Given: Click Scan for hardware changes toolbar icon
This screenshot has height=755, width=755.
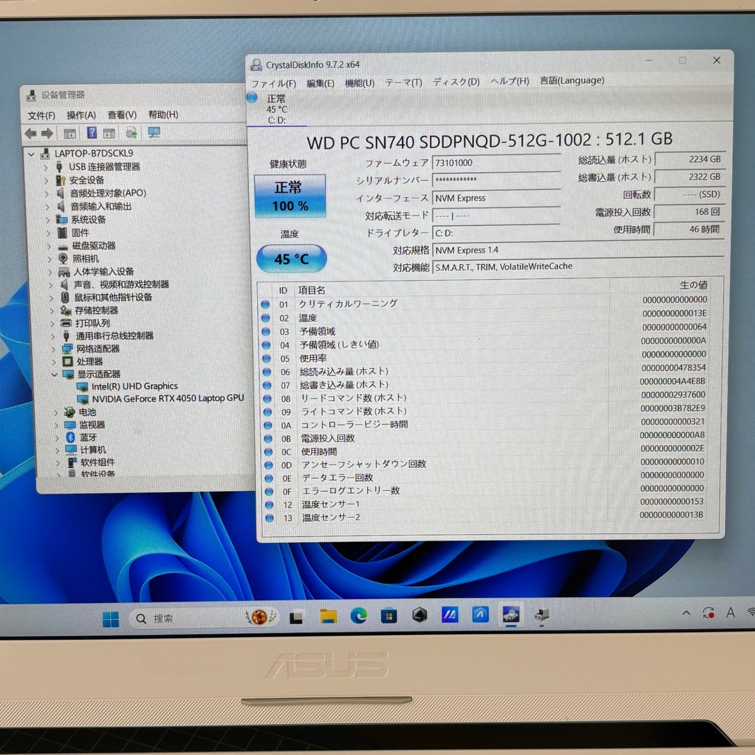Looking at the screenshot, I should pos(131,133).
